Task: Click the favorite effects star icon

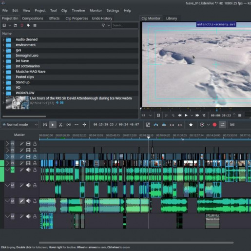Action: [x=191, y=125]
